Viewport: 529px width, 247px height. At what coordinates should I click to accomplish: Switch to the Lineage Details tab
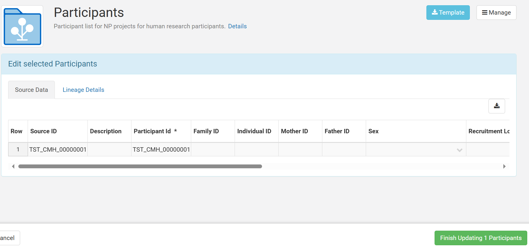[83, 90]
